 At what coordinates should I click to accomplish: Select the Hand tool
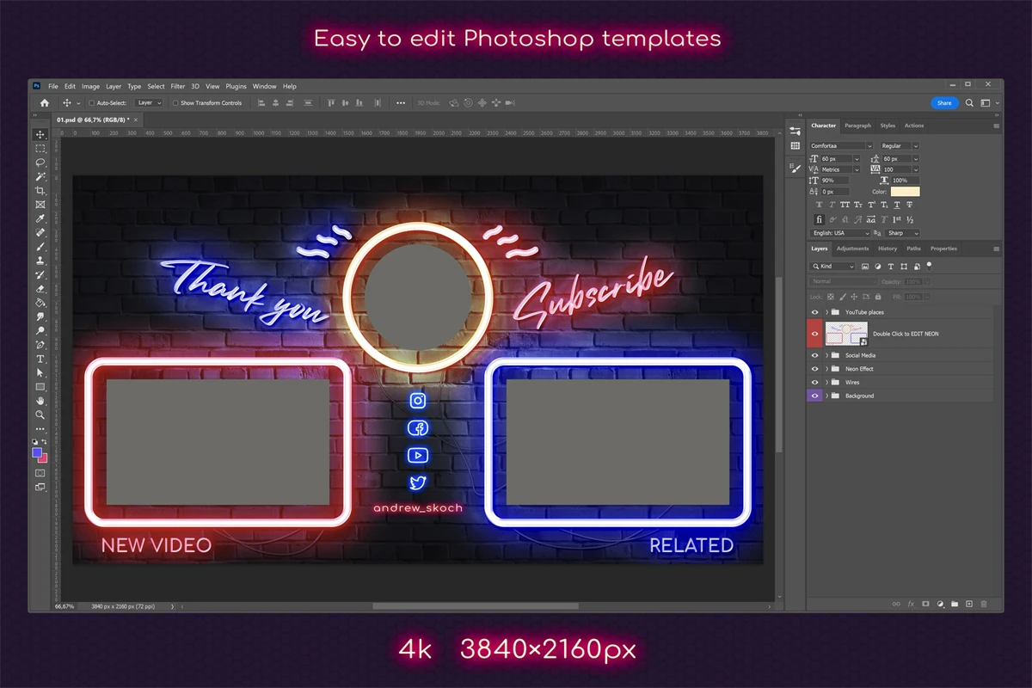(40, 401)
